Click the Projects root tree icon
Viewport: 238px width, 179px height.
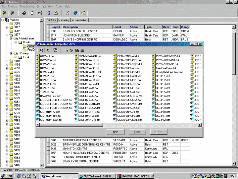pos(7,20)
